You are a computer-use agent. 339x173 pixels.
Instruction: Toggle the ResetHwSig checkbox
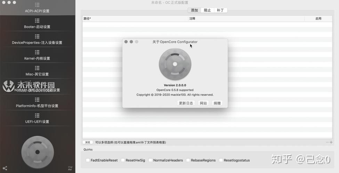tap(123, 160)
